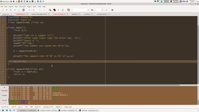Click rand-int.c in the terminal listing
Screen dimensions: 199x112
coord(58,93)
